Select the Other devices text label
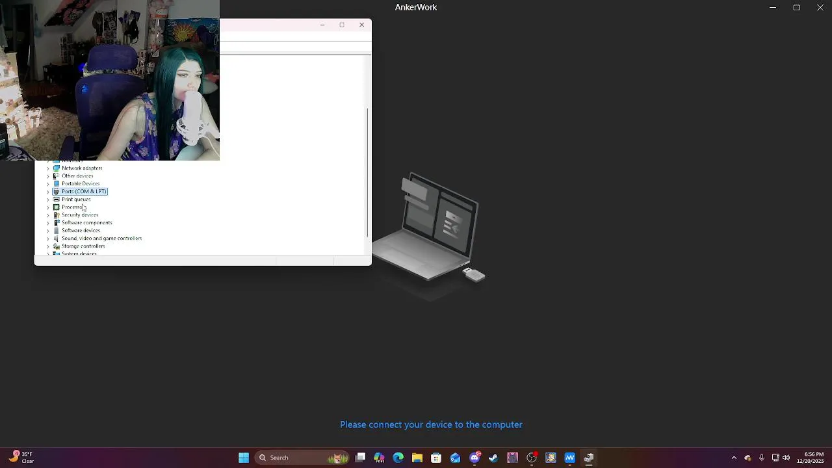 (77, 176)
